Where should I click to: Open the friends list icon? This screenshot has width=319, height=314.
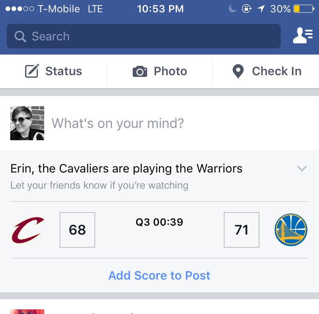pyautogui.click(x=302, y=35)
